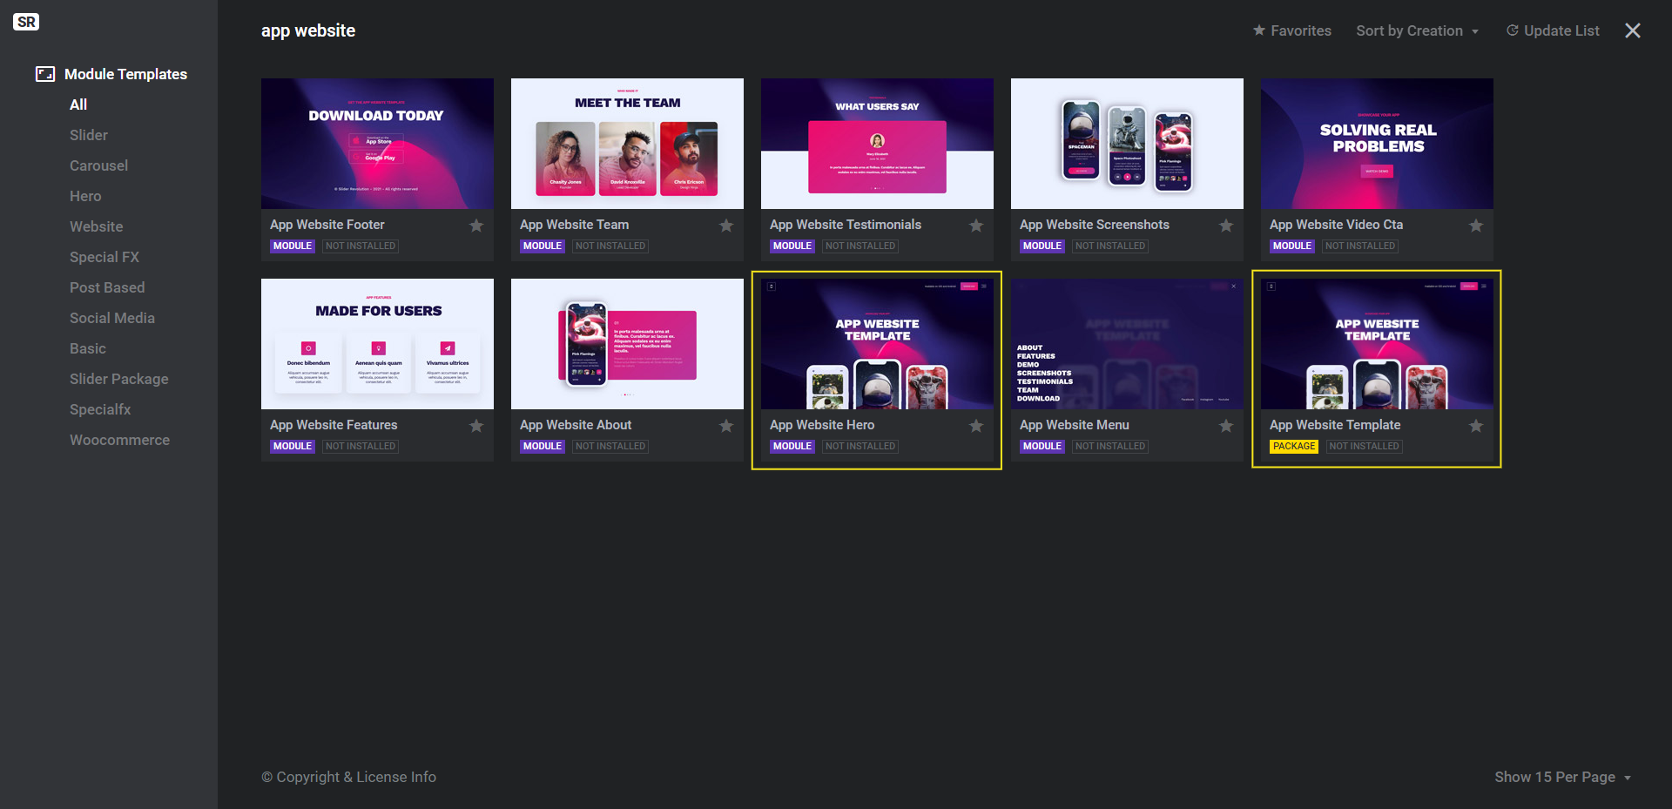
Task: Click App Website Features title text
Action: [334, 425]
